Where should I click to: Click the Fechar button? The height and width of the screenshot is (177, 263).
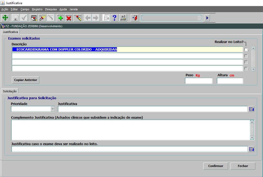(243, 166)
